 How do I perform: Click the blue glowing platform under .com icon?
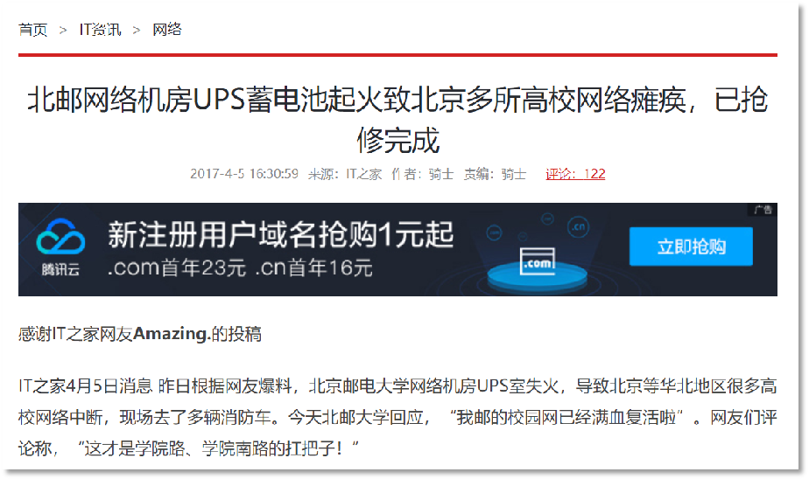tap(537, 277)
